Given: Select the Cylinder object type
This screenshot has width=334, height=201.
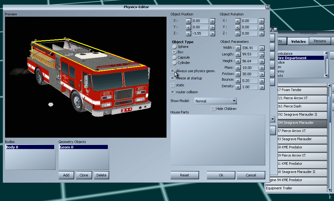Looking at the screenshot, I should tap(174, 63).
